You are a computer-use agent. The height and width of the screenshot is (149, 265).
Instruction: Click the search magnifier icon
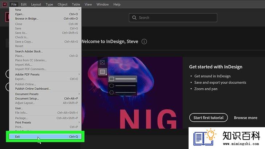click(x=134, y=17)
